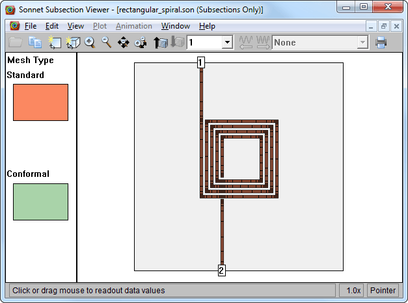Maximize the Sonnet Subsection Viewer window
Image resolution: width=408 pixels, height=303 pixels.
click(364, 7)
